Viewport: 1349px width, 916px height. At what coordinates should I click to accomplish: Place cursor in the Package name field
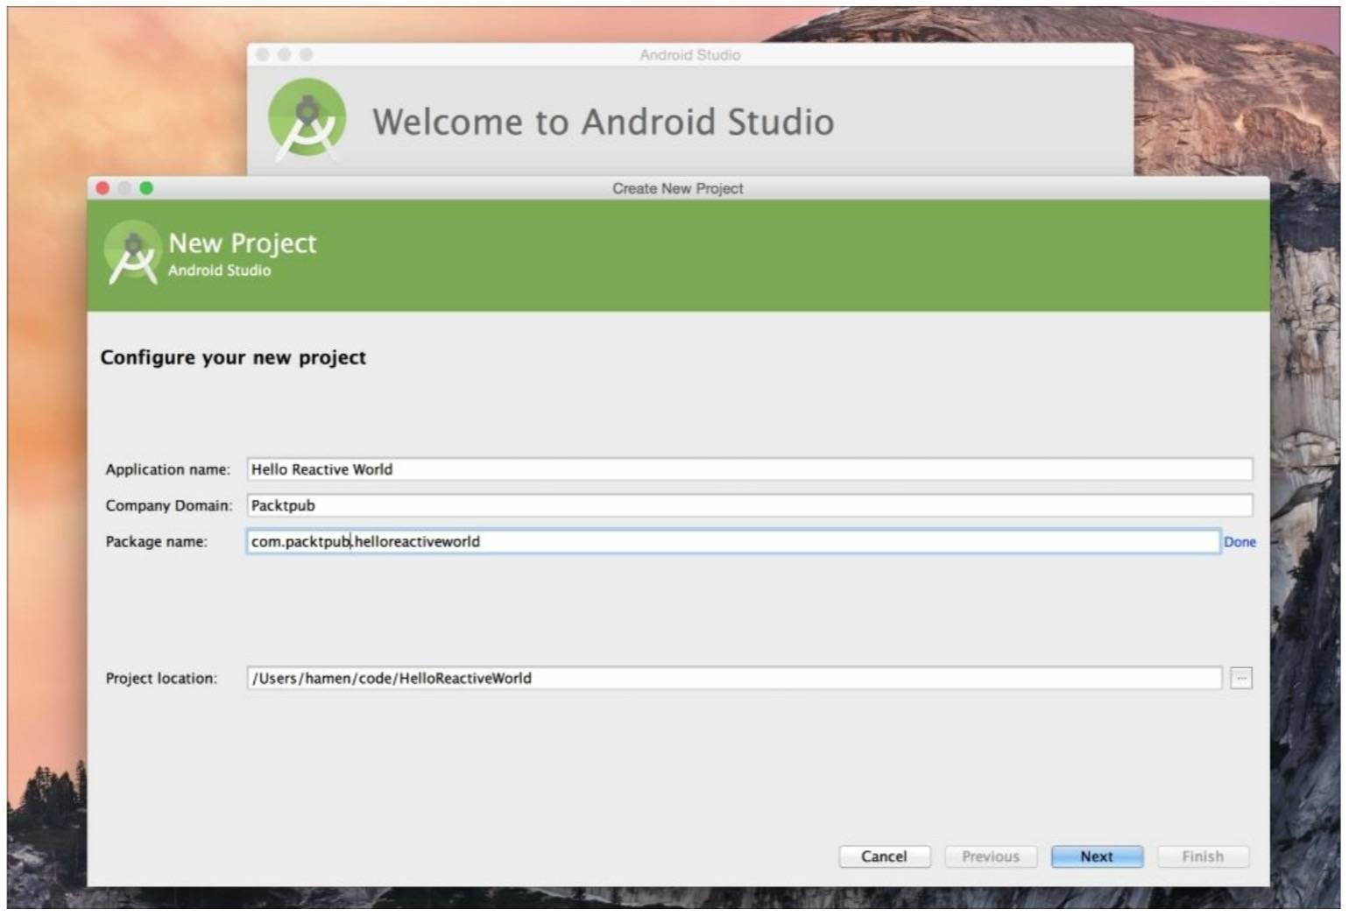[x=731, y=542]
